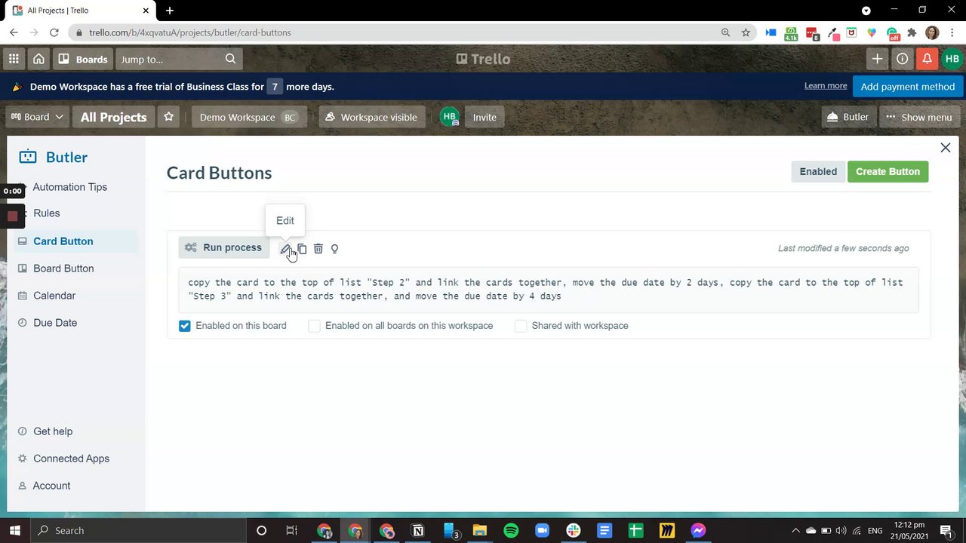This screenshot has height=543, width=966.
Task: Open Due Date in Butler sidebar
Action: click(x=55, y=323)
